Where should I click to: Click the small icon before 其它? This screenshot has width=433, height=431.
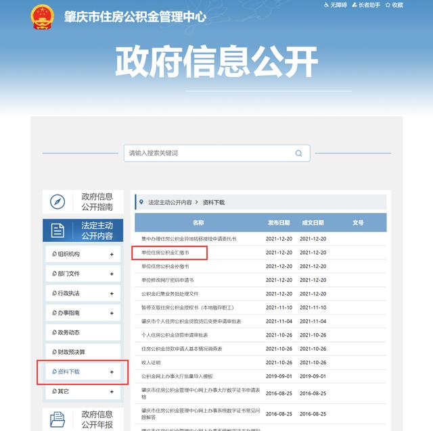coord(54,391)
